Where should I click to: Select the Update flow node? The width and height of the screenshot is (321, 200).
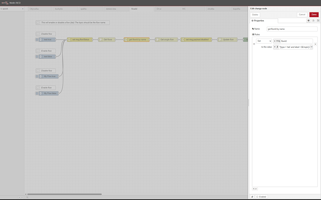tap(227, 39)
